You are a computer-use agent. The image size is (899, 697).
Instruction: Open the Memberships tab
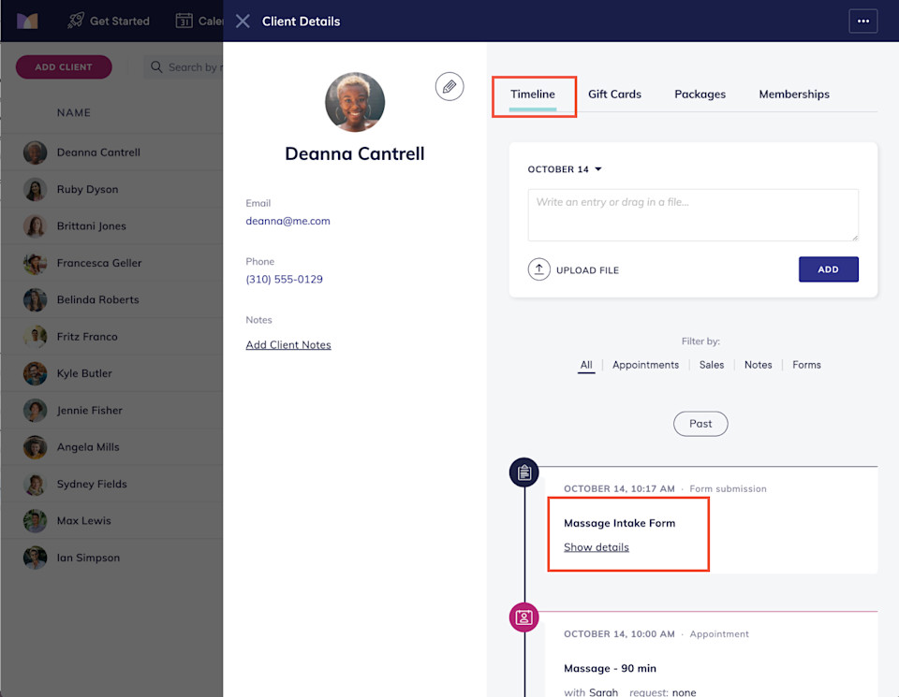tap(794, 94)
